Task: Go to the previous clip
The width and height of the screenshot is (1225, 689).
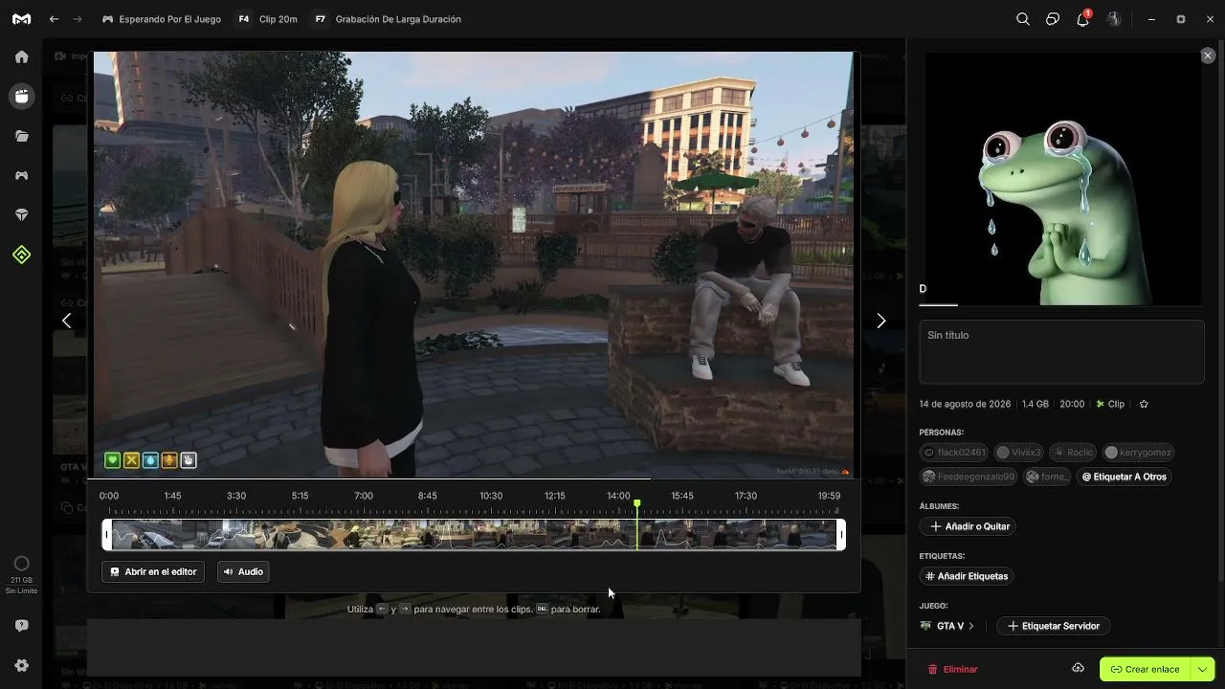Action: 66,321
